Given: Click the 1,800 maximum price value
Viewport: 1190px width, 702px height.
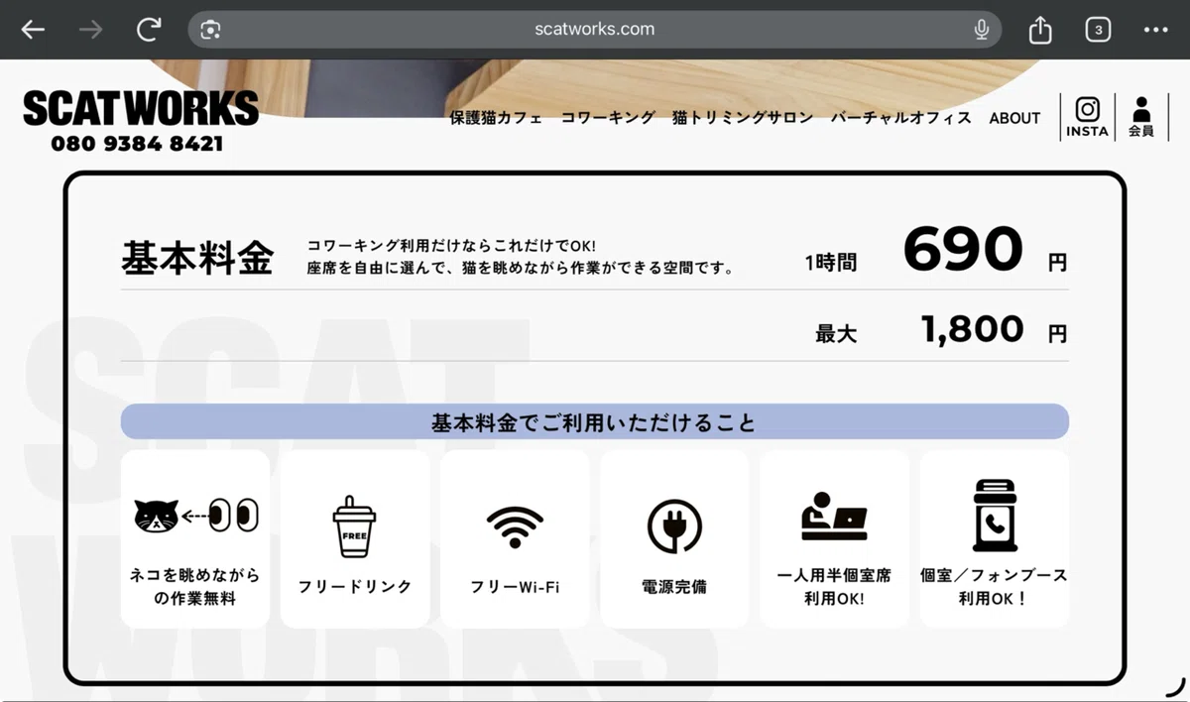Looking at the screenshot, I should pyautogui.click(x=973, y=329).
